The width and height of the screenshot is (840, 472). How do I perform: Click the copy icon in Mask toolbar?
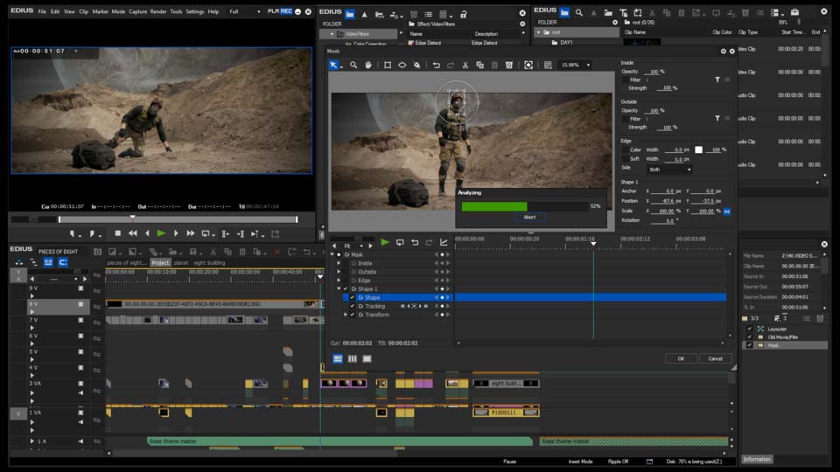coord(480,65)
